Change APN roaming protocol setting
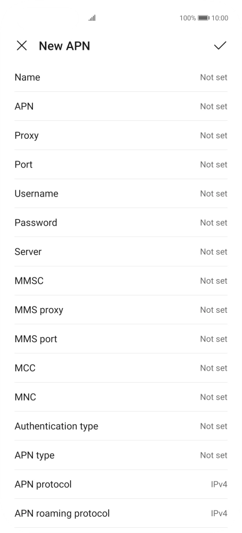 click(121, 513)
